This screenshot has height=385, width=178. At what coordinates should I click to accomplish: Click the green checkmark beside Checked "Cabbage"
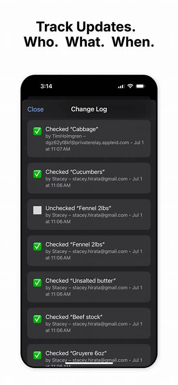point(38,131)
